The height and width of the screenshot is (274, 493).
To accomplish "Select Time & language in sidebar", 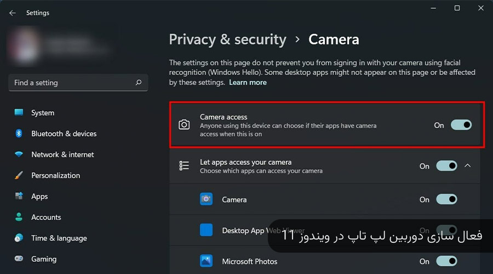I will point(59,238).
